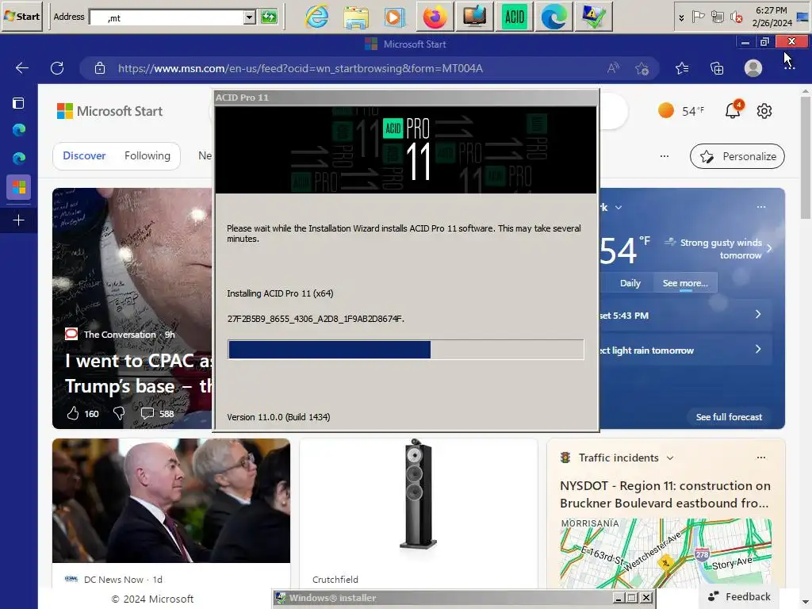Expand sunset 5:43 PM row chevron

click(x=758, y=314)
